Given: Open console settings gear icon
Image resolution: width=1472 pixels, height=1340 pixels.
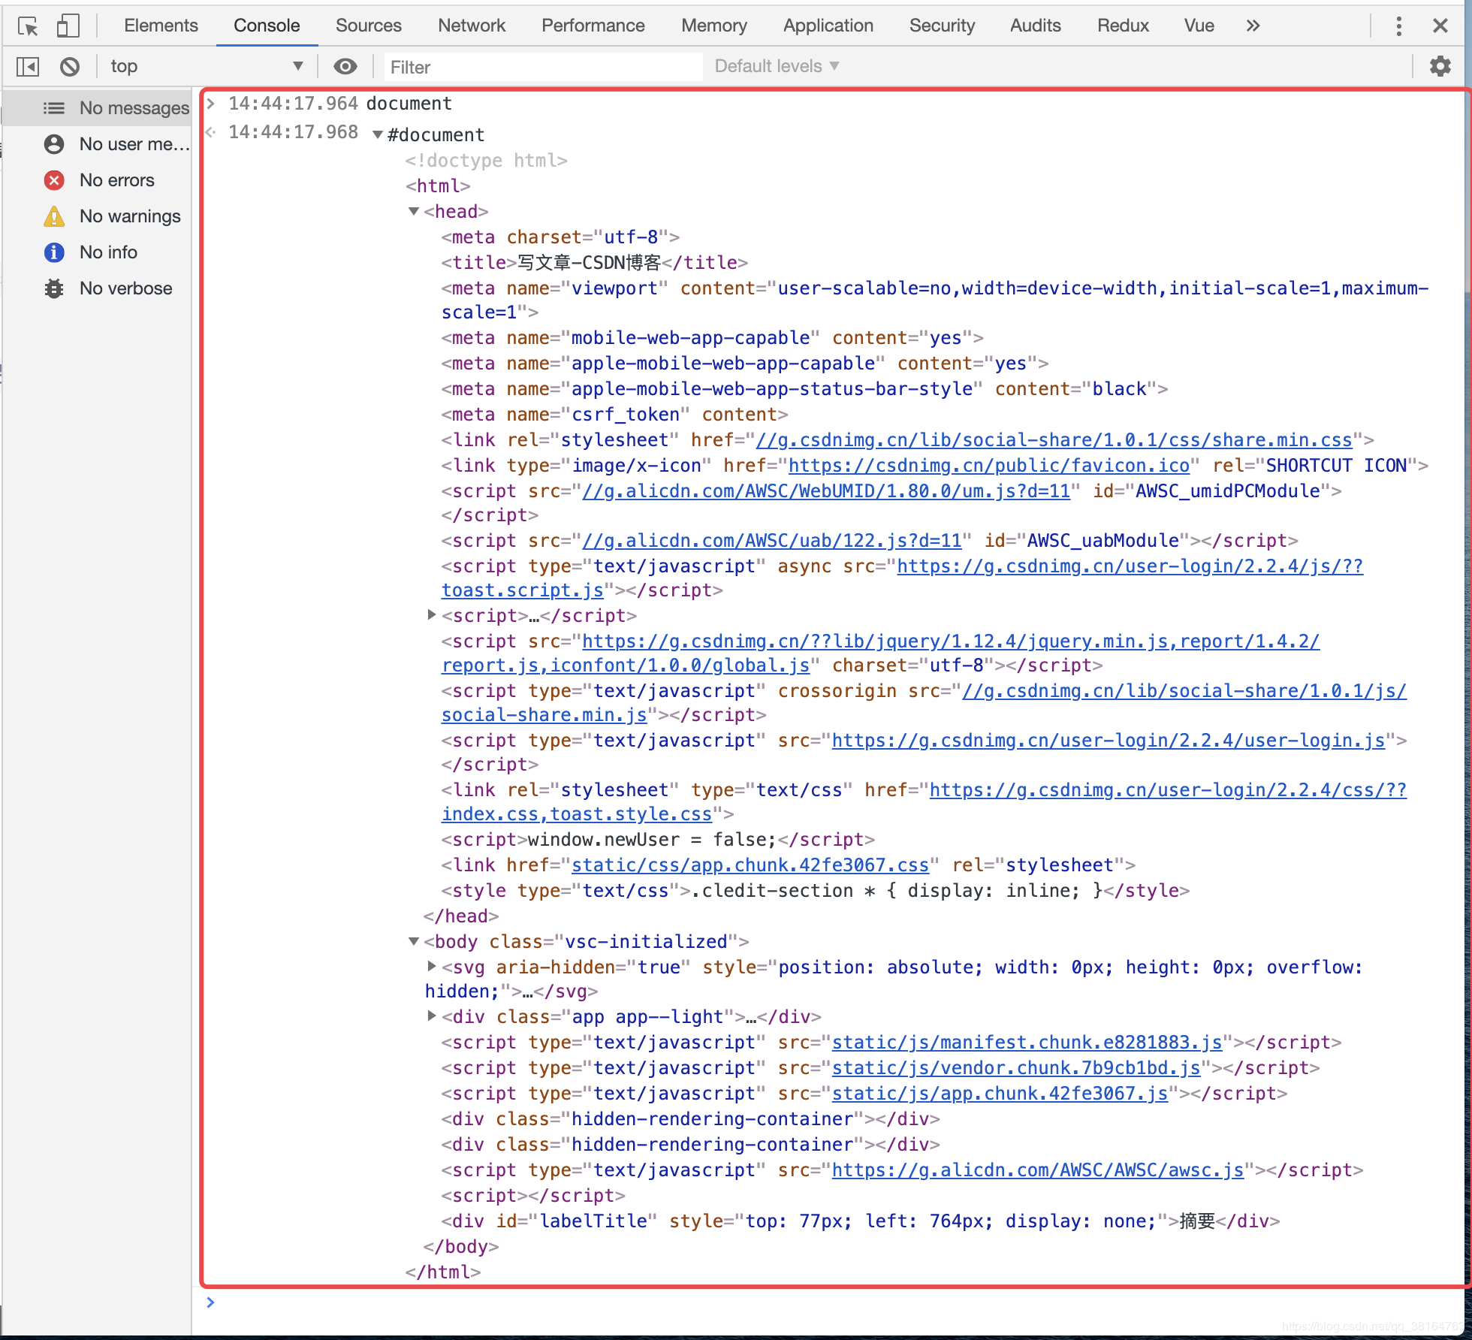Looking at the screenshot, I should point(1440,67).
